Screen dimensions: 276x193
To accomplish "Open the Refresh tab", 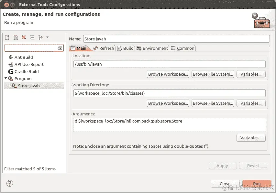I will (x=104, y=48).
